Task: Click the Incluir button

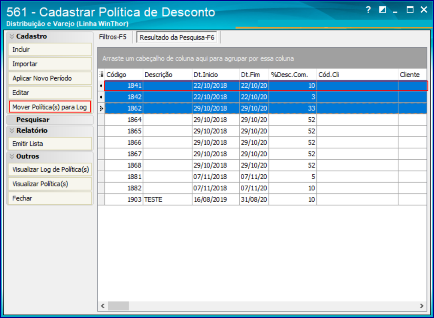Action: (50, 50)
